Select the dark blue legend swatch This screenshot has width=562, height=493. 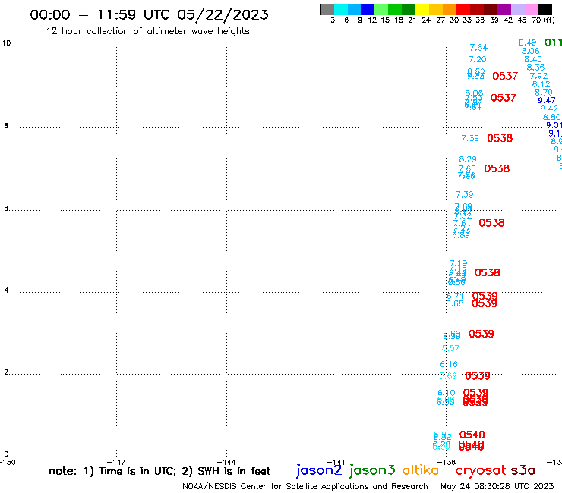pos(368,9)
